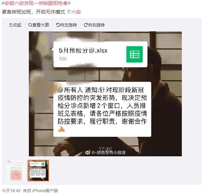Open the 六安 location link

click(x=76, y=12)
